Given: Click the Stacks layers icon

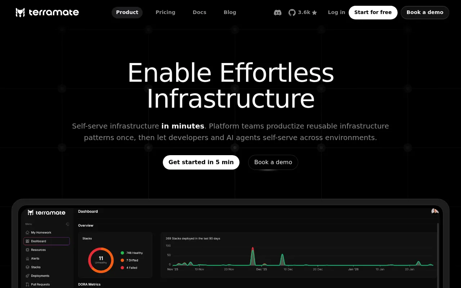Looking at the screenshot, I should (28, 267).
